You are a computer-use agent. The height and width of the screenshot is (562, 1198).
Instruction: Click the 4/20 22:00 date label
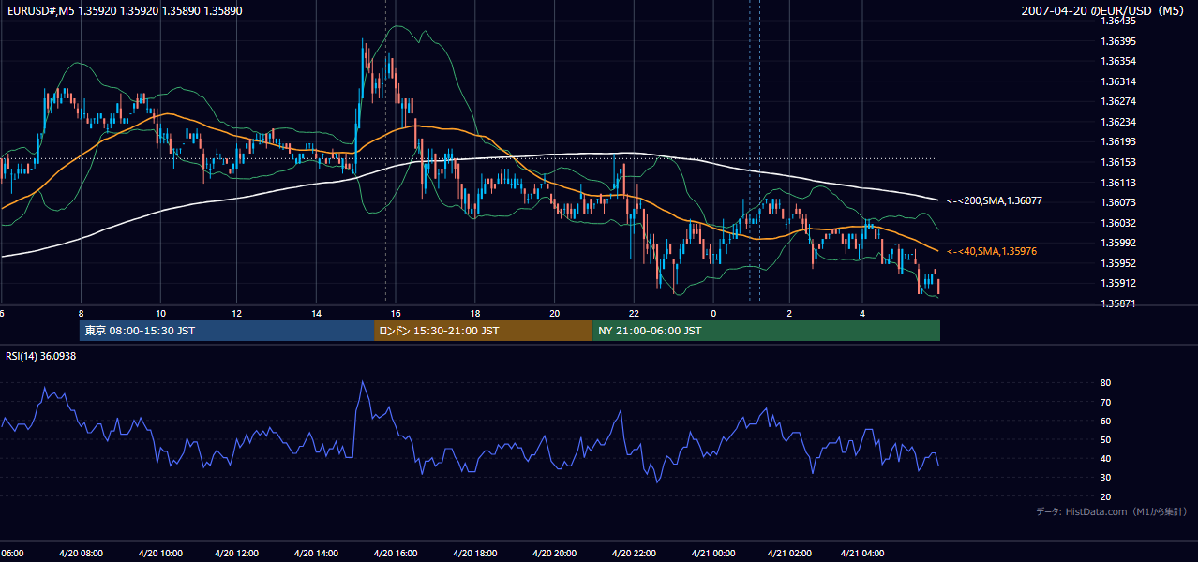(x=633, y=553)
